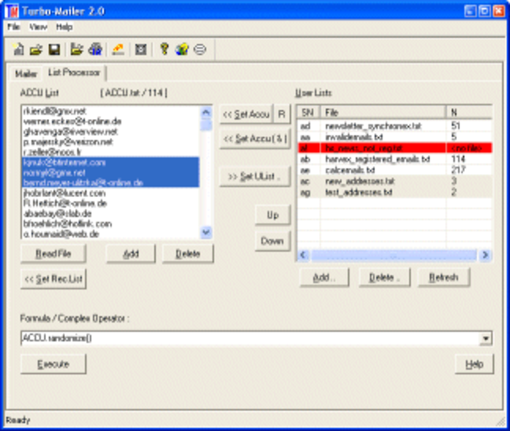The width and height of the screenshot is (510, 431).
Task: Open the File menu
Action: point(14,27)
